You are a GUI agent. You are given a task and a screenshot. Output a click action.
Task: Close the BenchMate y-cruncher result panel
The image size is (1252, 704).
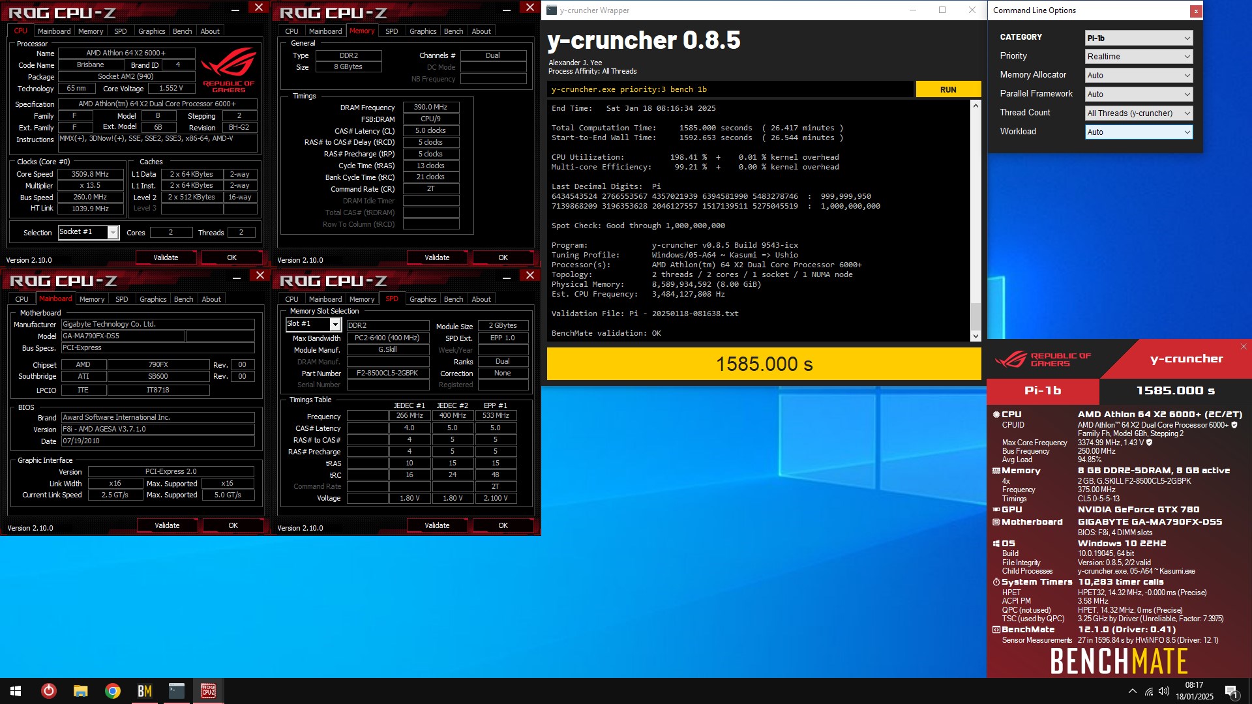tap(1243, 347)
